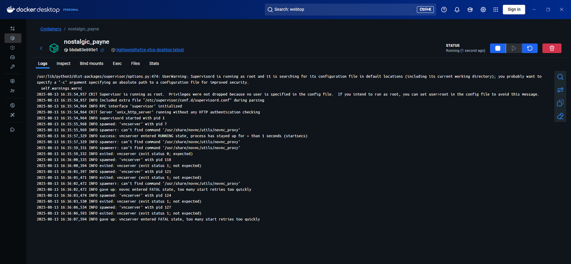Open Docker Desktop settings gear
Screen dimensions: 571x264
pos(483,10)
